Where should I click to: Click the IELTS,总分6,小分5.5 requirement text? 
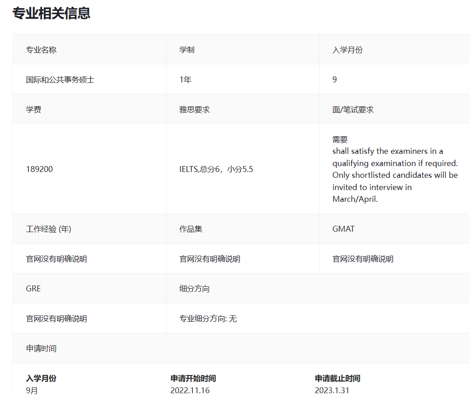coord(216,169)
